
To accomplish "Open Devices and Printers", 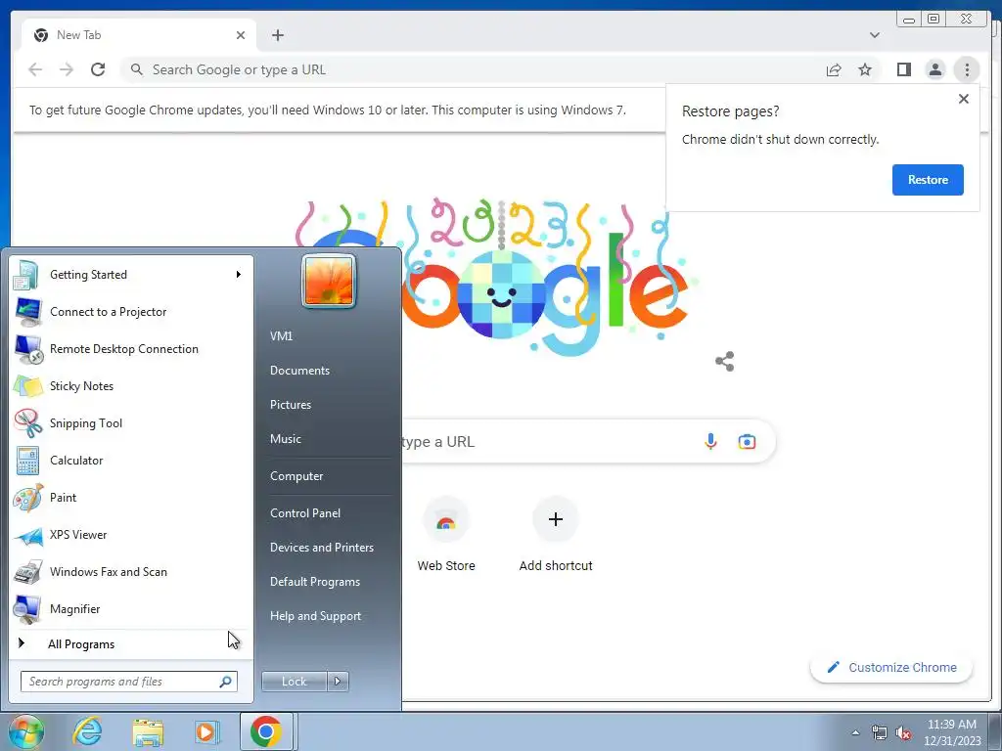I will tap(321, 548).
